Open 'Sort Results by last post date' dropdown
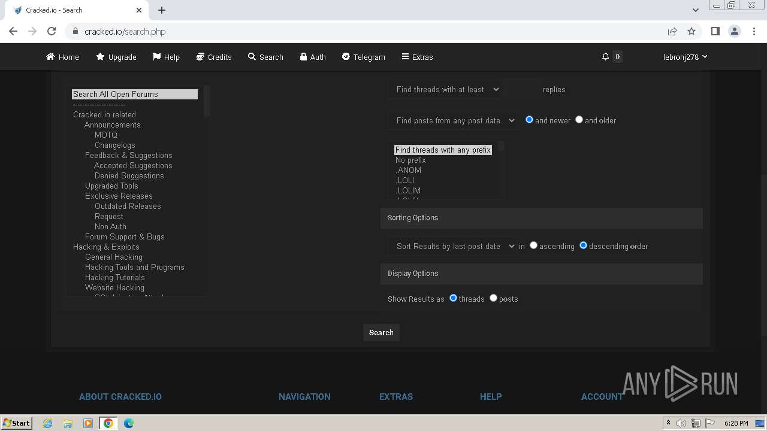This screenshot has height=431, width=767. [452, 246]
